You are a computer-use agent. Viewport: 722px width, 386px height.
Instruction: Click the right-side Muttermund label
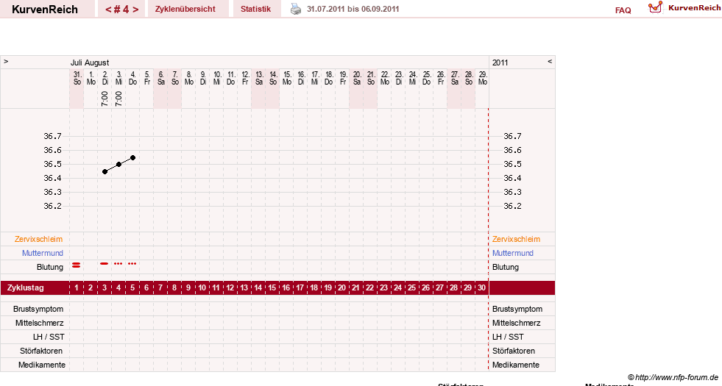512,253
